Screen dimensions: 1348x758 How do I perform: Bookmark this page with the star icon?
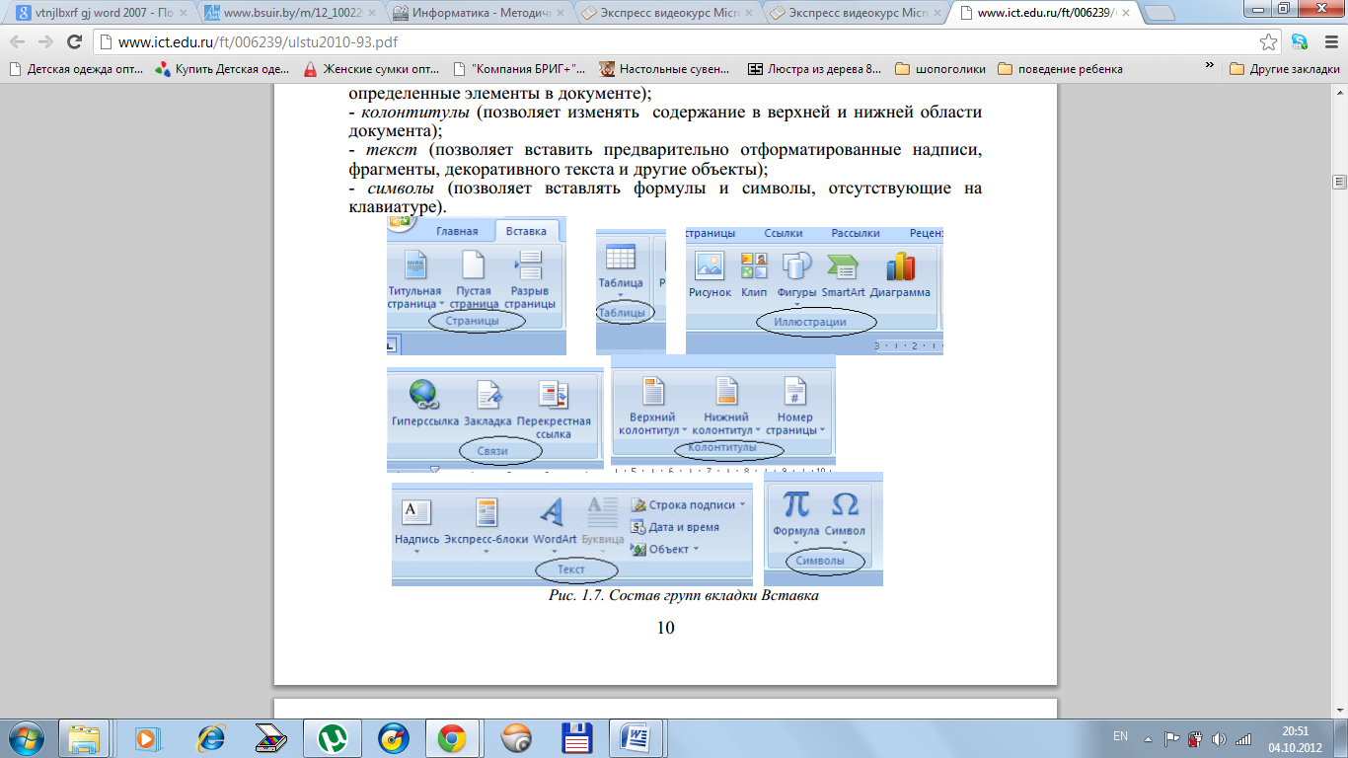coord(1269,42)
